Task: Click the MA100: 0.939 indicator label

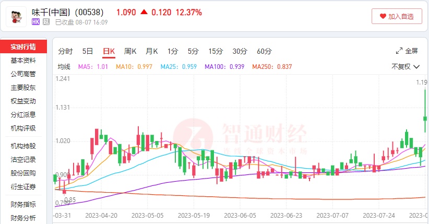Action: pos(224,66)
